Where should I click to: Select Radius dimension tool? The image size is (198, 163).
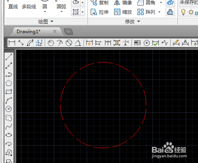click(x=51, y=43)
